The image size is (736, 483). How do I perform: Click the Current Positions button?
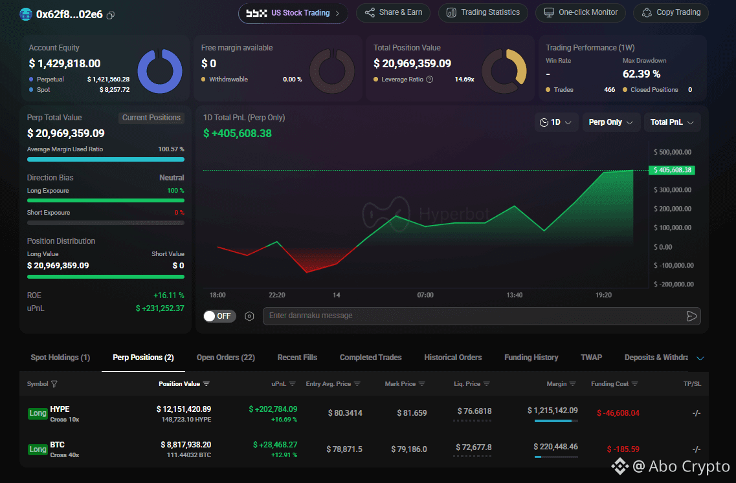coord(151,118)
